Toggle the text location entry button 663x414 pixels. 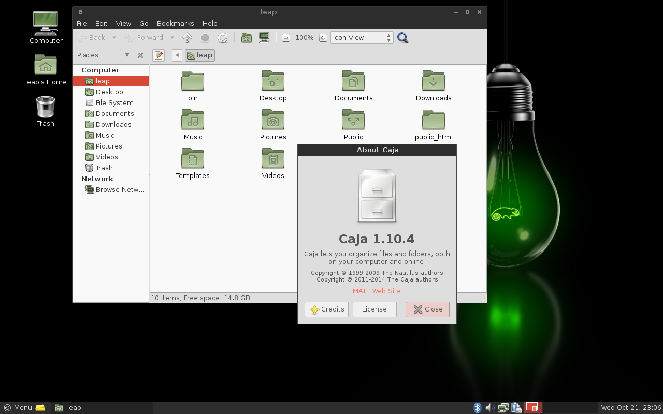click(x=158, y=55)
